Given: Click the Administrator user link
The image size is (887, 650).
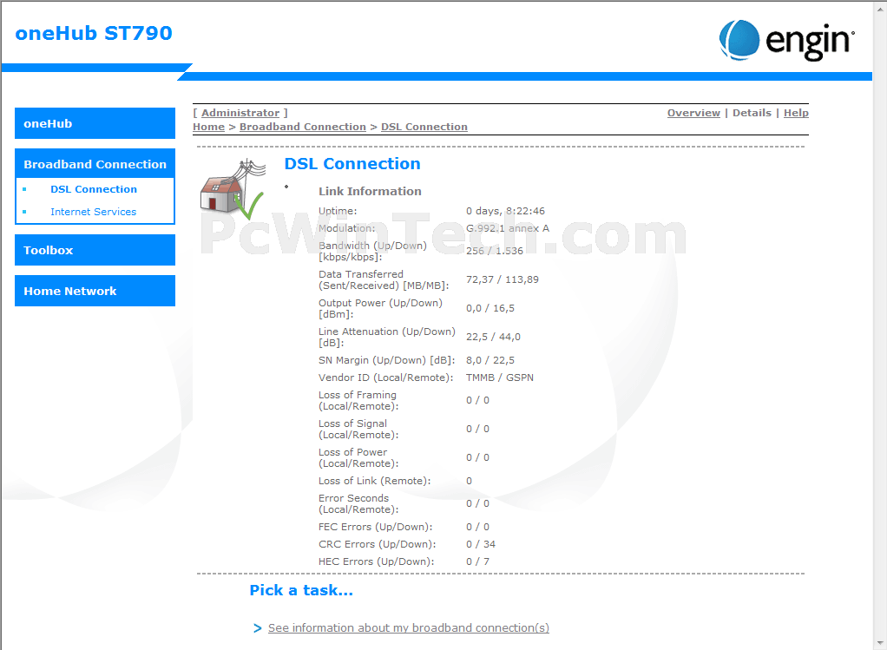Looking at the screenshot, I should 240,113.
